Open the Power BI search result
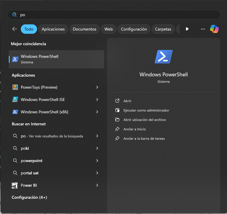227x214 pixels. (57, 185)
